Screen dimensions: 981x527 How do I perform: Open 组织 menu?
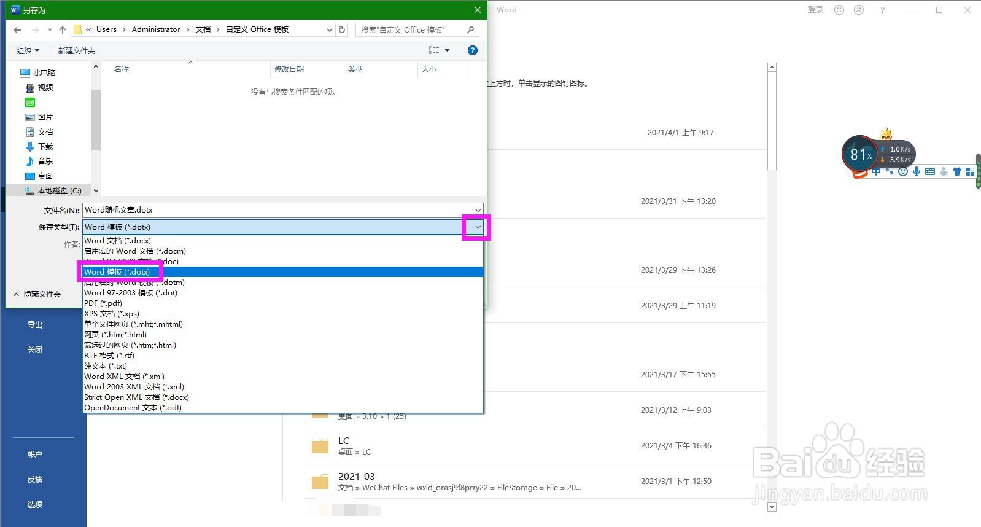pyautogui.click(x=28, y=50)
